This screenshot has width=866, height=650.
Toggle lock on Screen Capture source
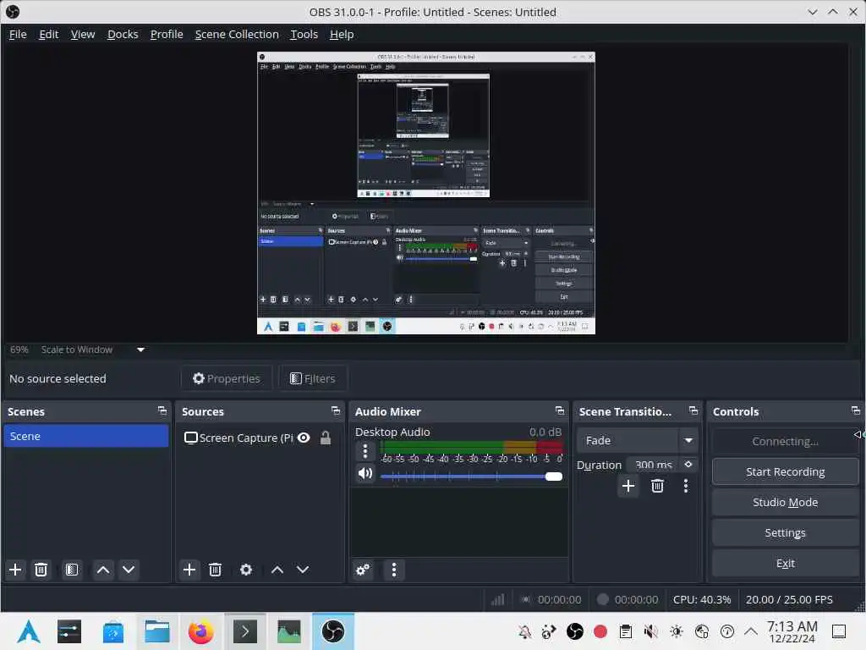click(x=326, y=438)
